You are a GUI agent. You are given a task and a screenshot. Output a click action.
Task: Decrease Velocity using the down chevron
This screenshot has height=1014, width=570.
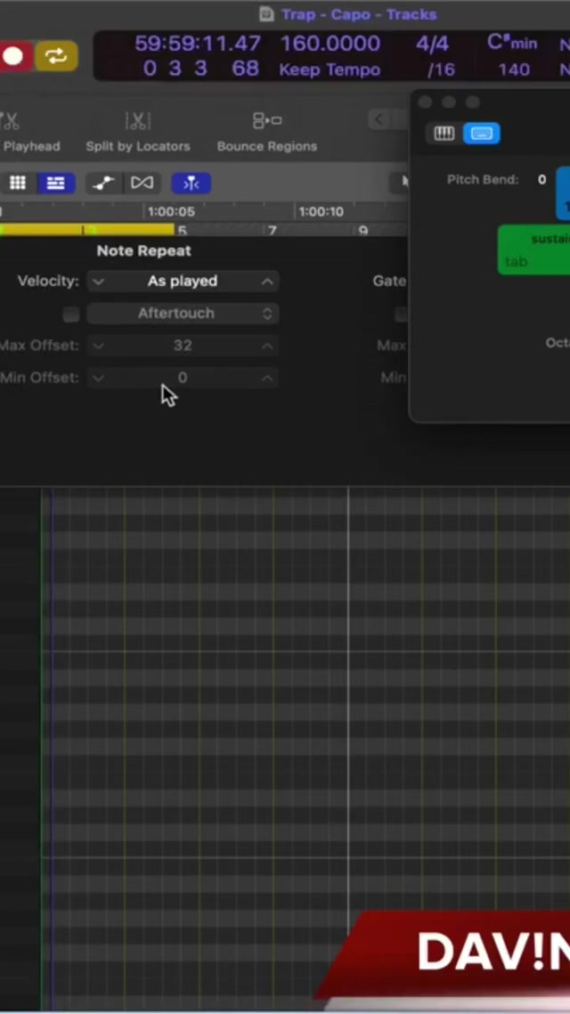pyautogui.click(x=98, y=282)
